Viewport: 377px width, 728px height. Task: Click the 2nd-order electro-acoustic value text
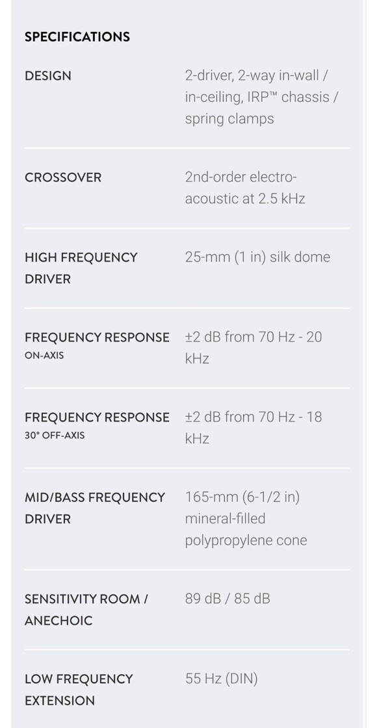pyautogui.click(x=245, y=188)
